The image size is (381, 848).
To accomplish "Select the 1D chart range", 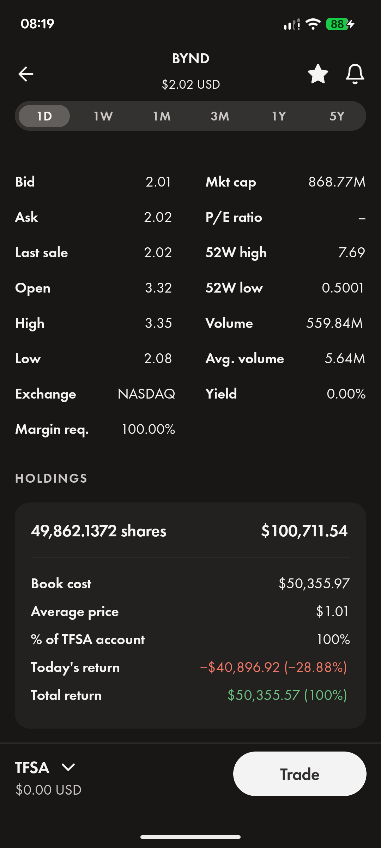I will tap(44, 116).
